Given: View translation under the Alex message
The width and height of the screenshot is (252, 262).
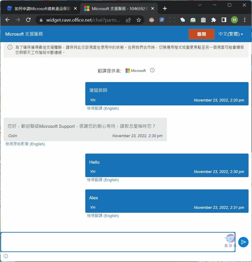Looking at the screenshot, I should pyautogui.click(x=103, y=216).
